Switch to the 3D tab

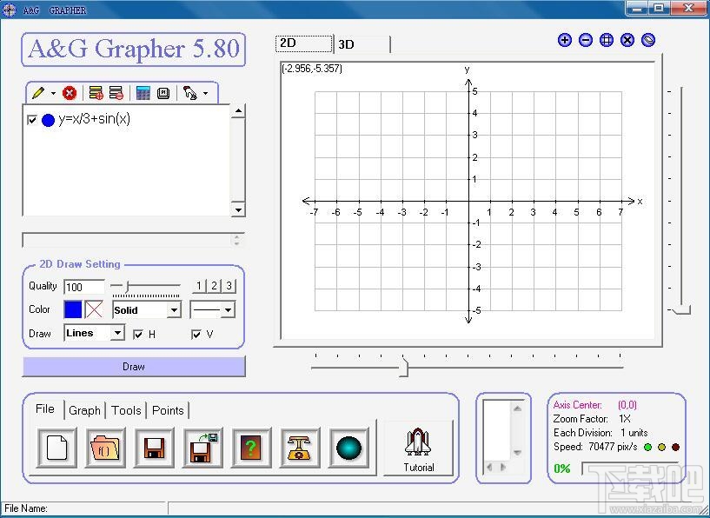362,44
